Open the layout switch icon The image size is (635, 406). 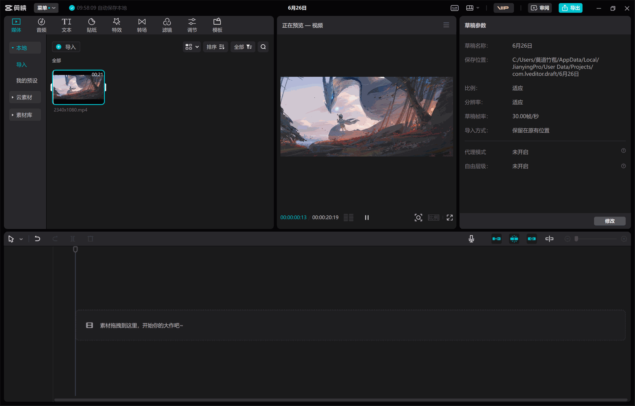click(470, 8)
